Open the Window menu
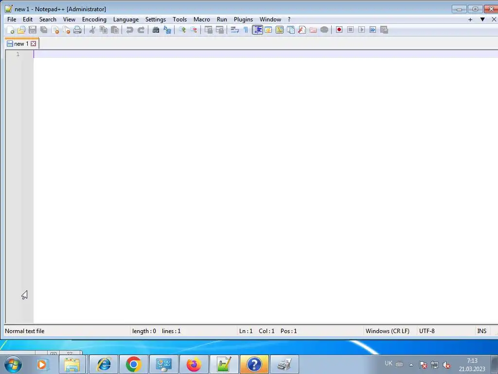The width and height of the screenshot is (498, 374). click(270, 19)
